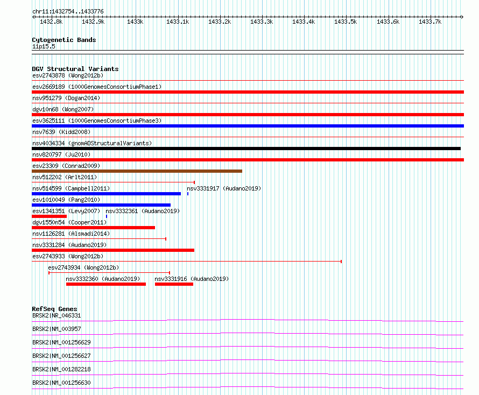This screenshot has height=395, width=479.
Task: Select the BRSK2|NM_003957 transcript
Action: [x=57, y=329]
